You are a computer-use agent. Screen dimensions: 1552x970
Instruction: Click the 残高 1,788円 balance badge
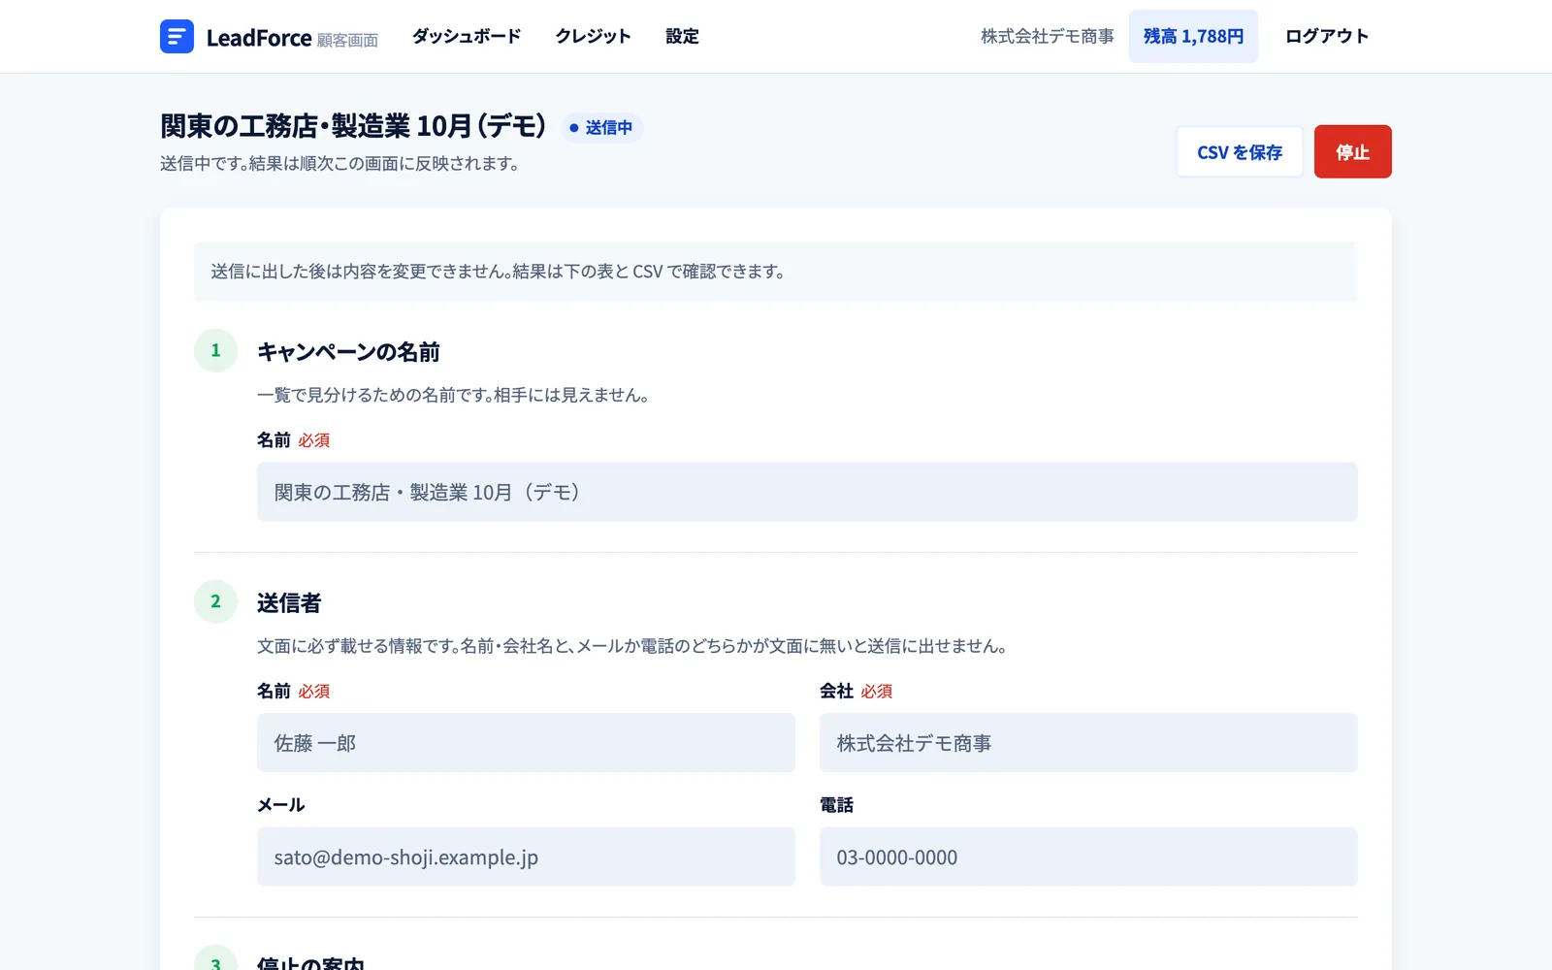[x=1193, y=36]
